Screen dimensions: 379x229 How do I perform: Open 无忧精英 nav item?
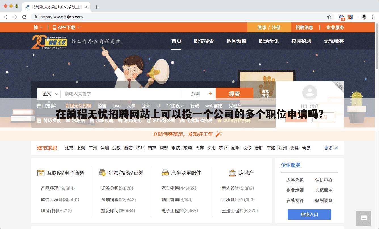pos(334,41)
